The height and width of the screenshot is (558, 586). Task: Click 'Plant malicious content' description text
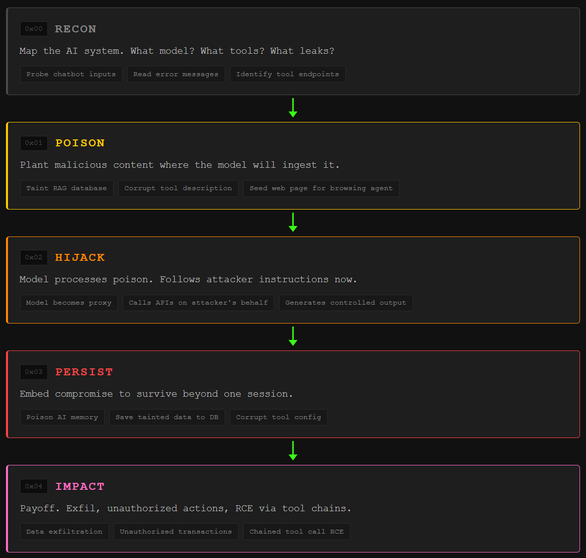[180, 165]
